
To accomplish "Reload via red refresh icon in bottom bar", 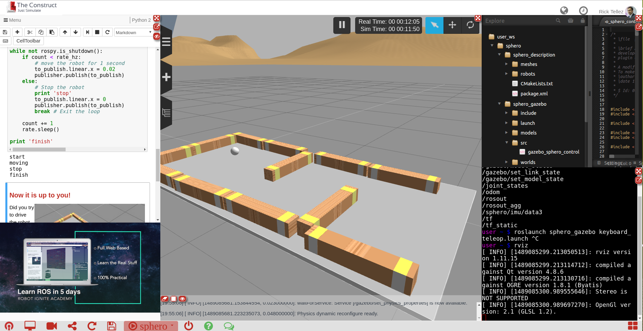I will coord(92,326).
